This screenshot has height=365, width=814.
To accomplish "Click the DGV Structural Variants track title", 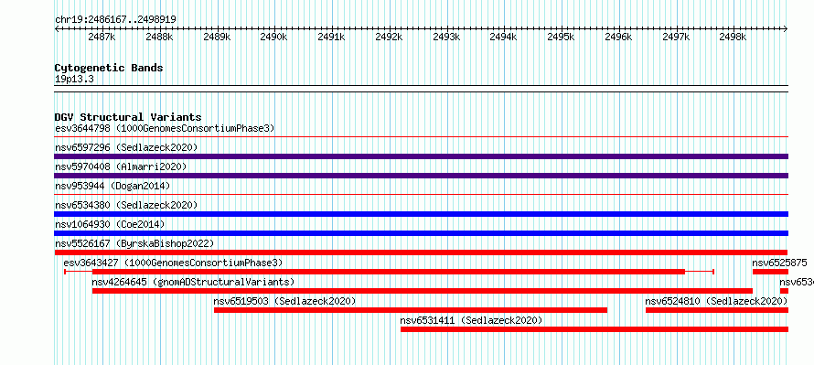I will tap(128, 117).
